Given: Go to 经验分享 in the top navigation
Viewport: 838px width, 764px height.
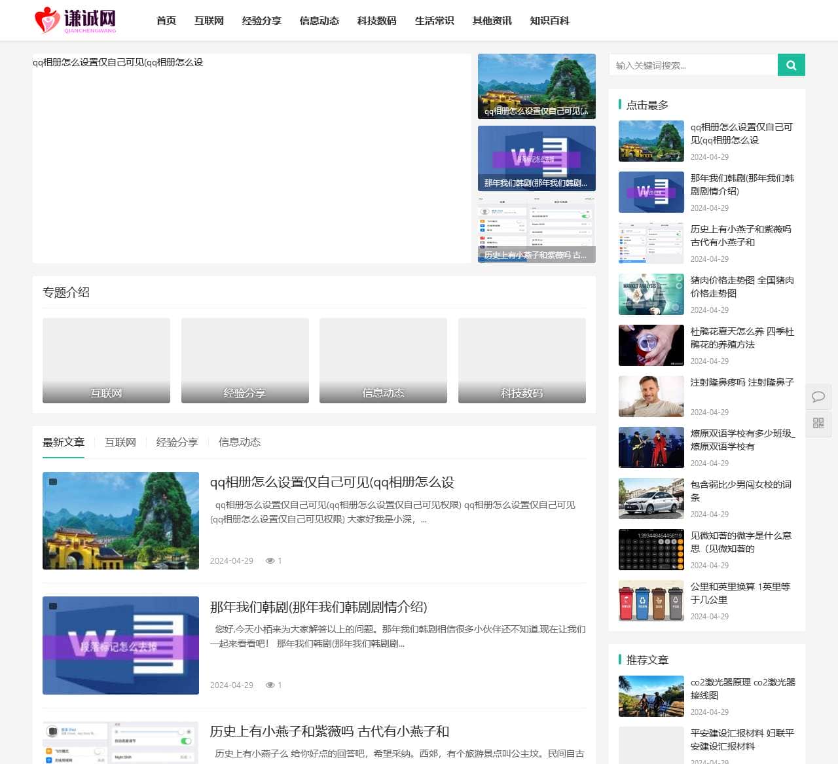Looking at the screenshot, I should click(261, 20).
